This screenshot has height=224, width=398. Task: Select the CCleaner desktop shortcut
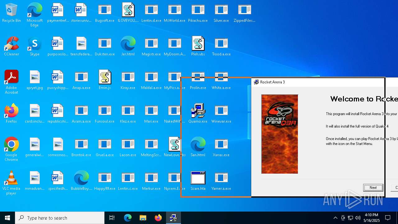click(12, 47)
